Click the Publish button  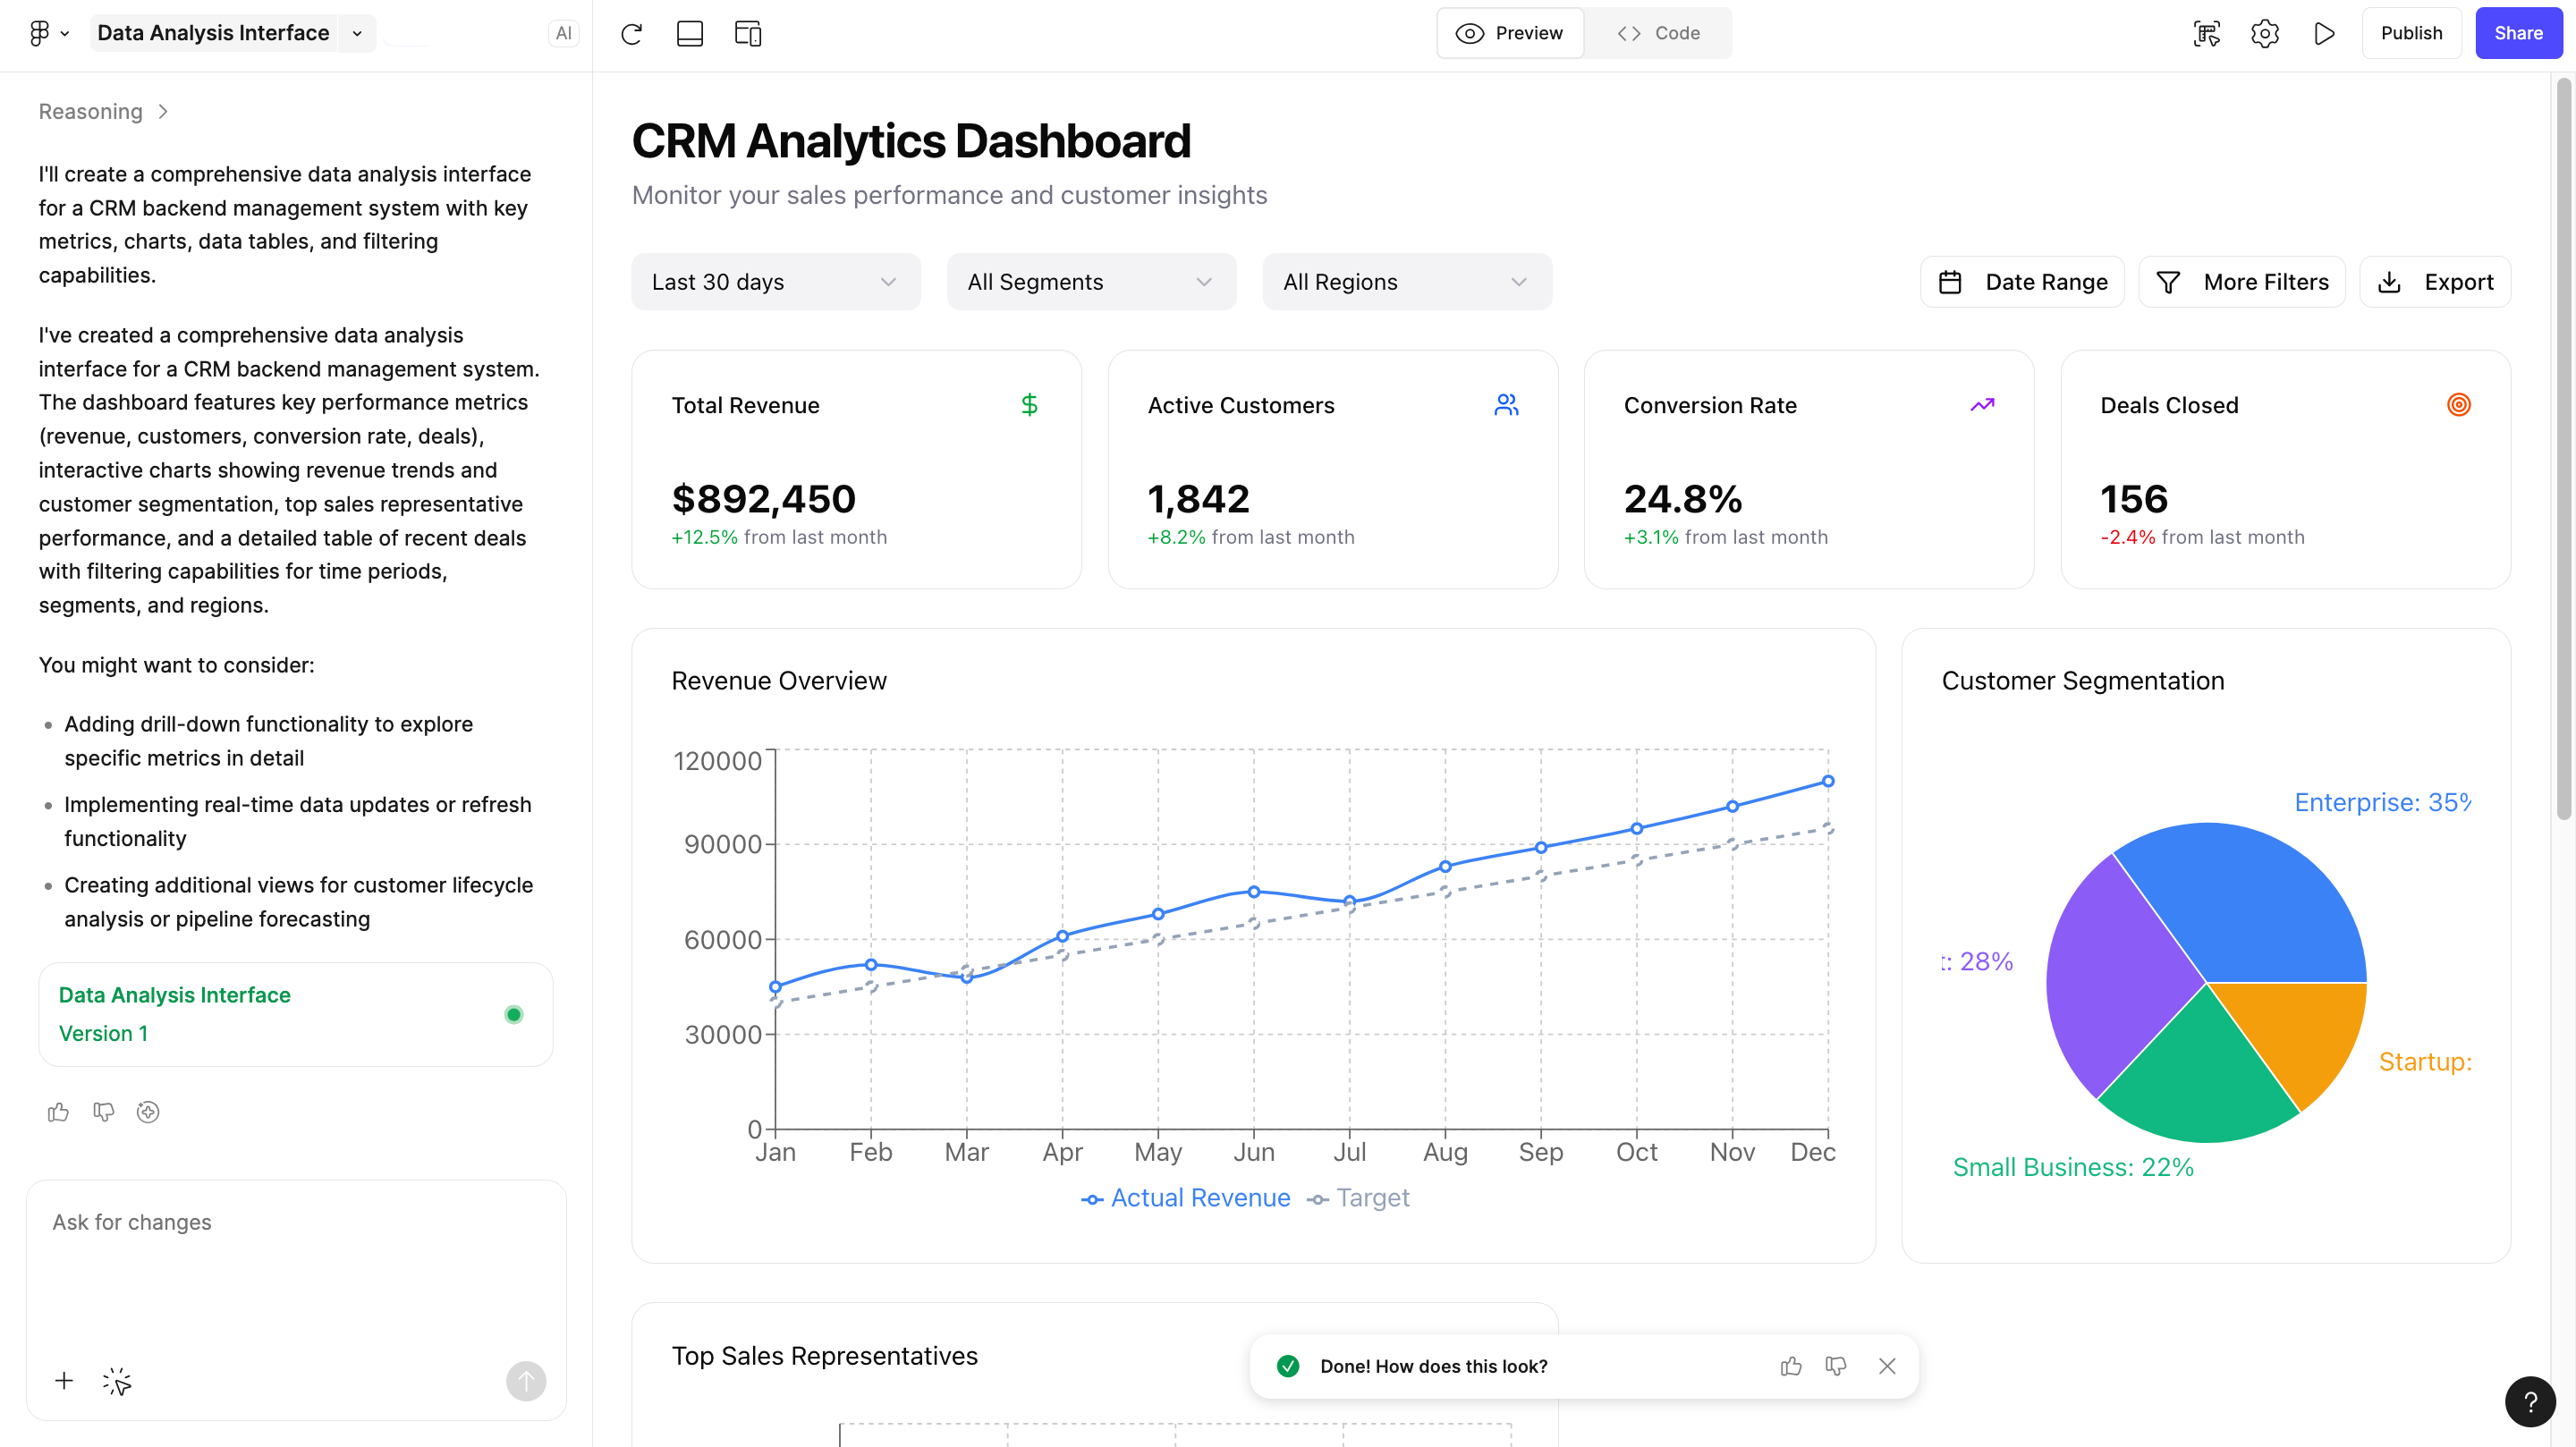point(2411,33)
